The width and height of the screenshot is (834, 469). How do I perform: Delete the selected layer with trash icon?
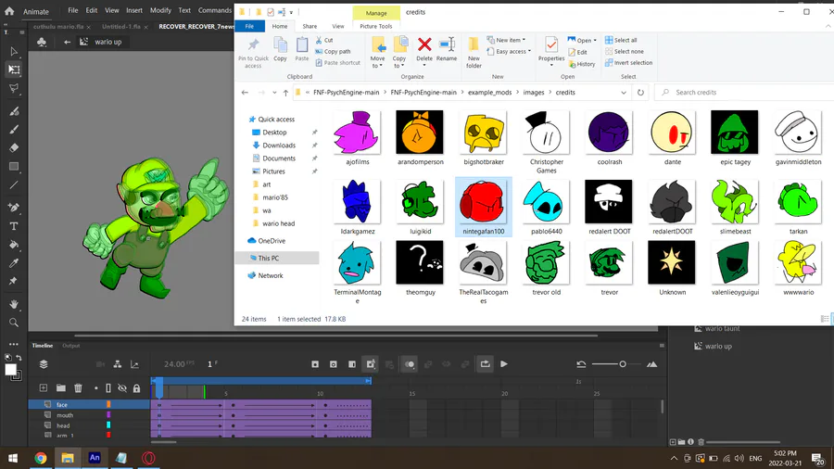78,388
